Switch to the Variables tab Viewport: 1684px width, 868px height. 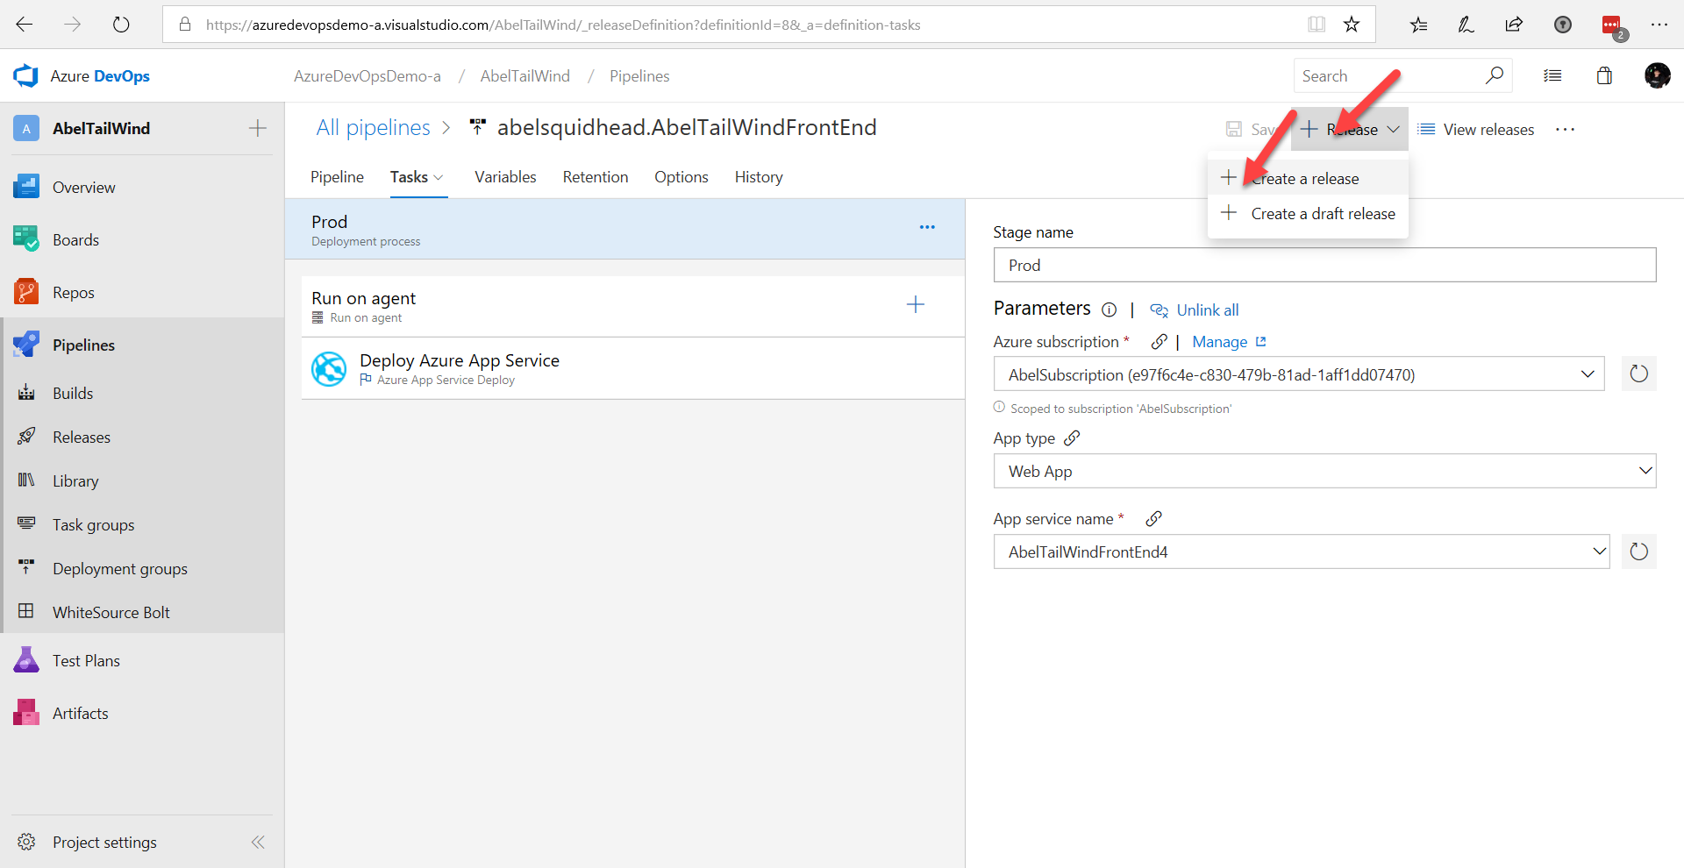(505, 177)
